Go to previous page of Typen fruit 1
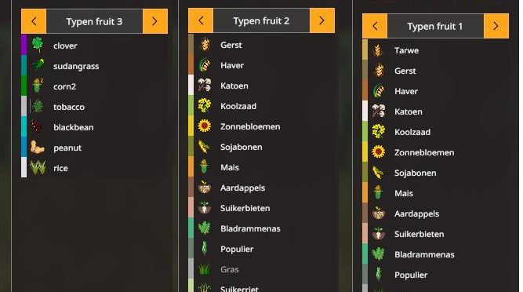Screen dimensions: 523x292 coord(375,26)
